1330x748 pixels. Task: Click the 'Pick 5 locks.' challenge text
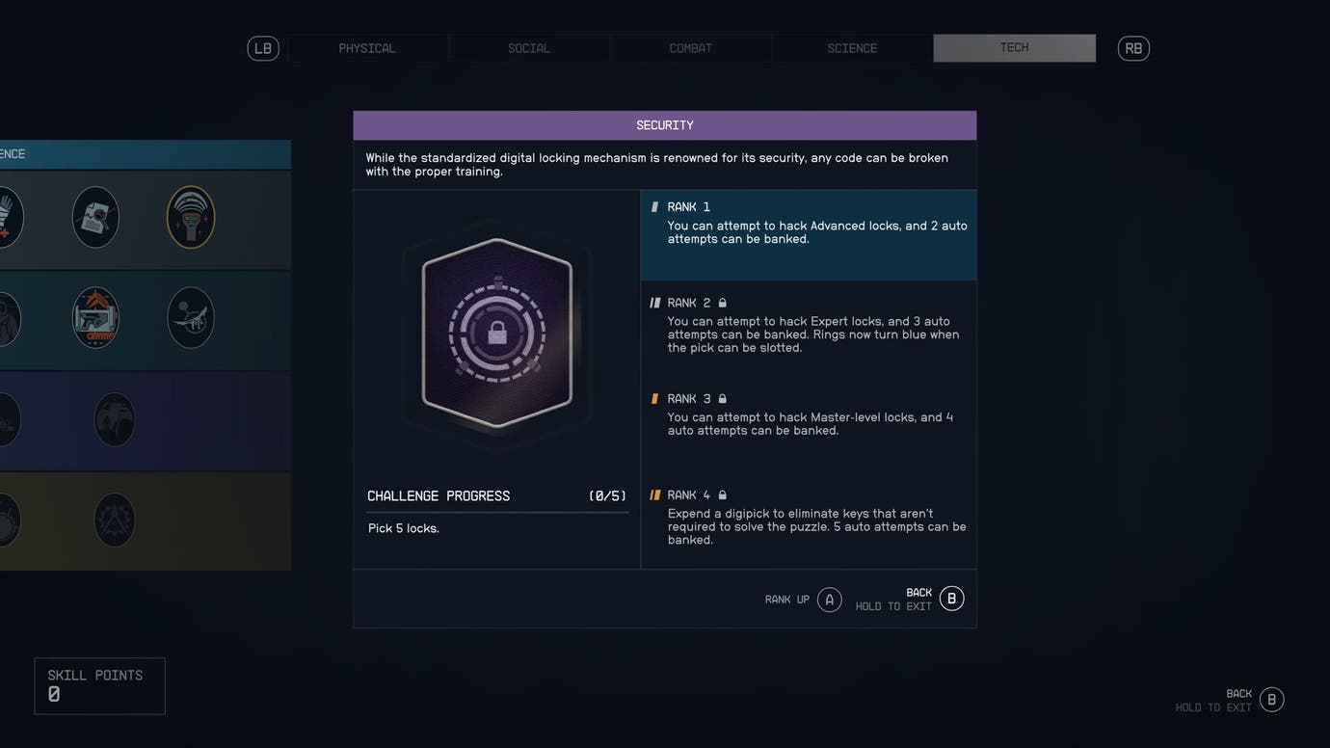404,528
